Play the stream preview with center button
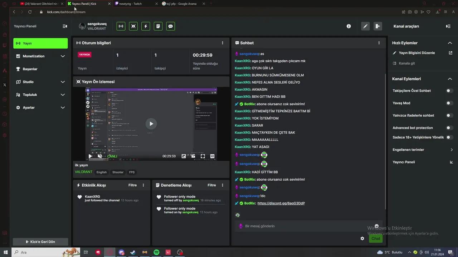 [x=151, y=124]
